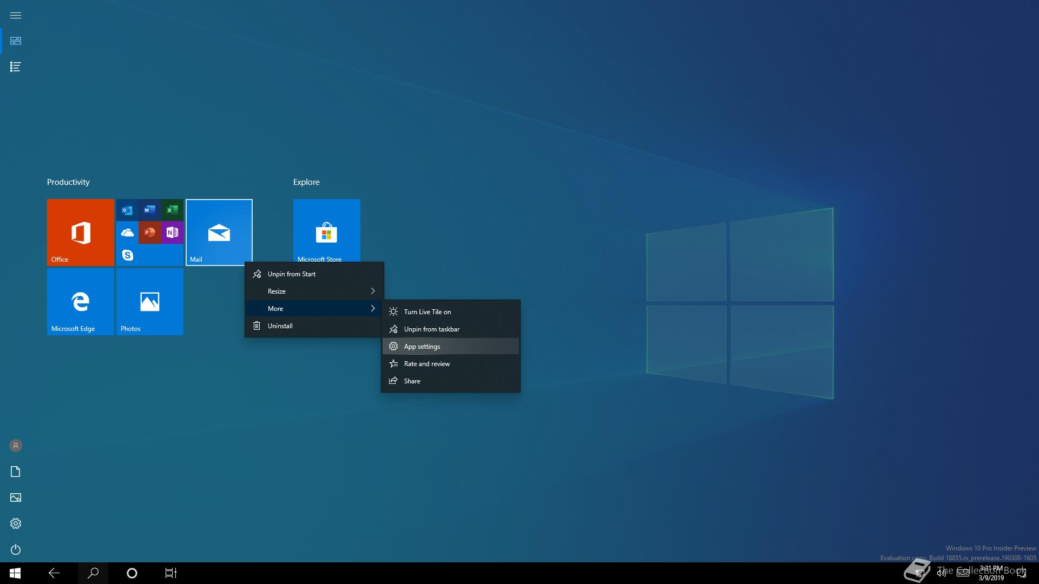Open OneDrive from the folder tile
This screenshot has height=584, width=1039.
pyautogui.click(x=128, y=233)
